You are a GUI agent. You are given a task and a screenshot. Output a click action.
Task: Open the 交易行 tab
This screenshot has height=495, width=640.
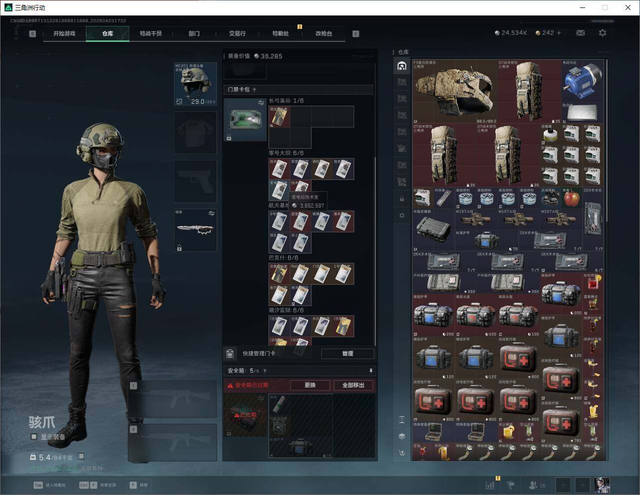[x=237, y=33]
